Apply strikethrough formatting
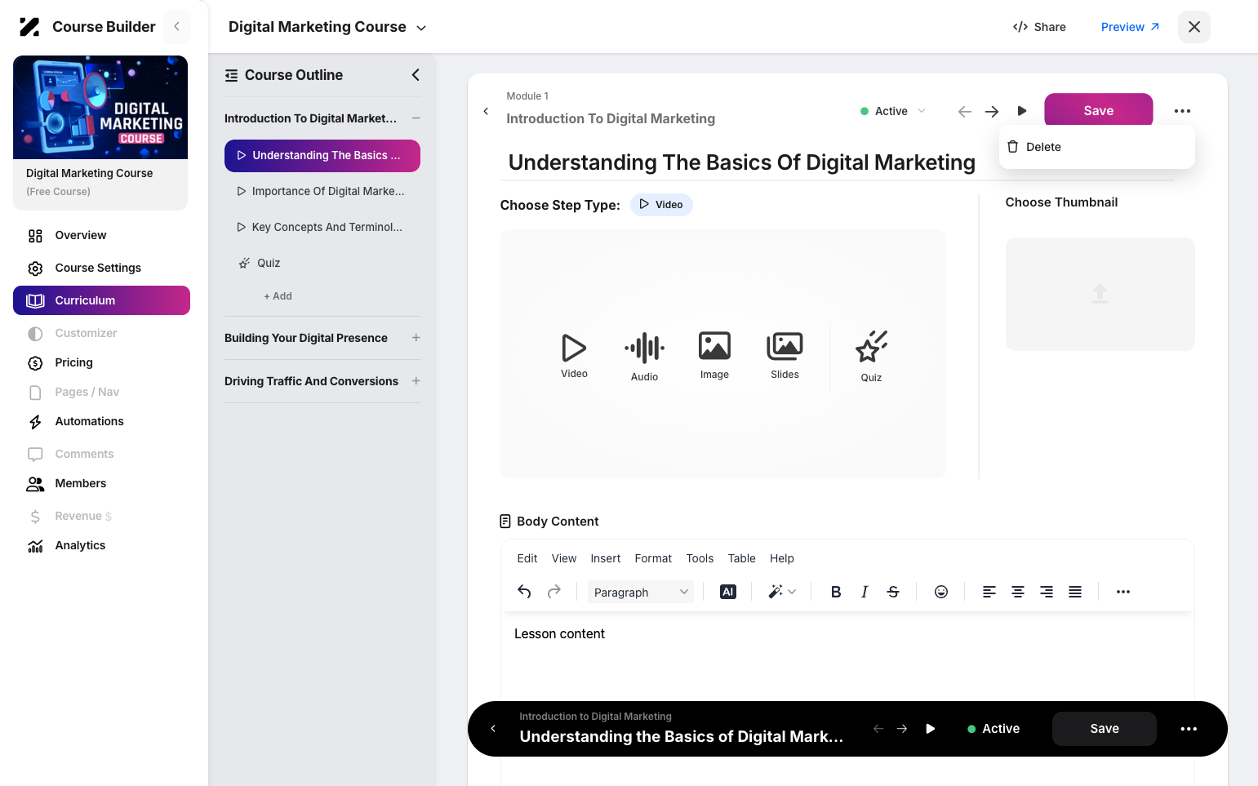Viewport: 1258px width, 786px height. tap(893, 592)
